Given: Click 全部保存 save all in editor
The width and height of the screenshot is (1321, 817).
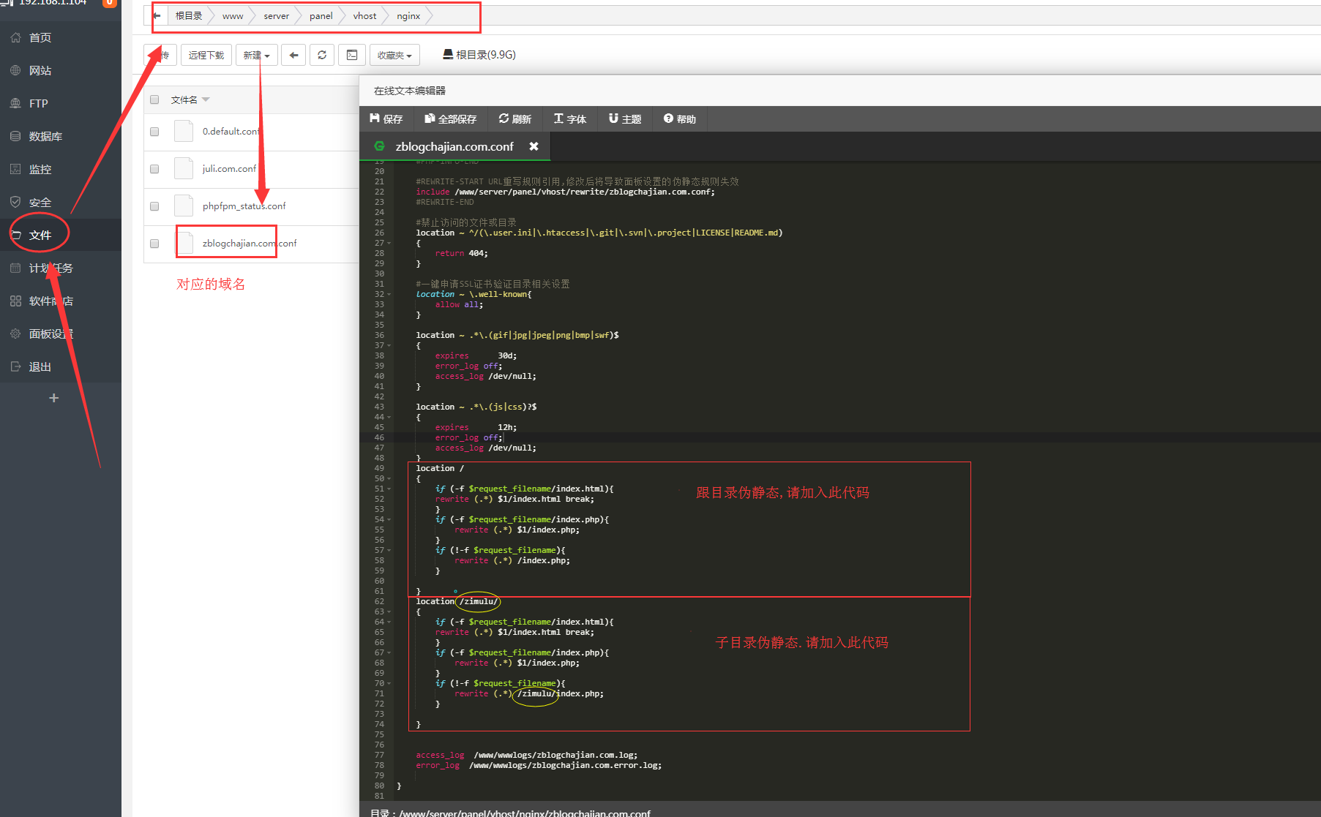Looking at the screenshot, I should [x=451, y=118].
